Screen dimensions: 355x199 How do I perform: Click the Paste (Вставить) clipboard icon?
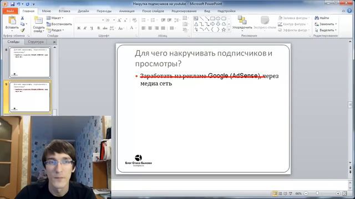[12, 20]
